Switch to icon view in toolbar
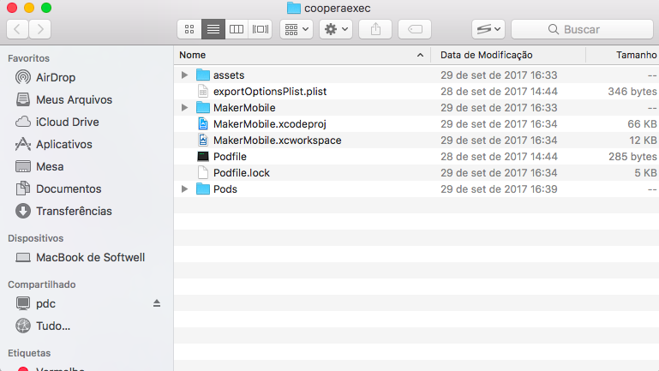This screenshot has height=371, width=659. click(189, 29)
